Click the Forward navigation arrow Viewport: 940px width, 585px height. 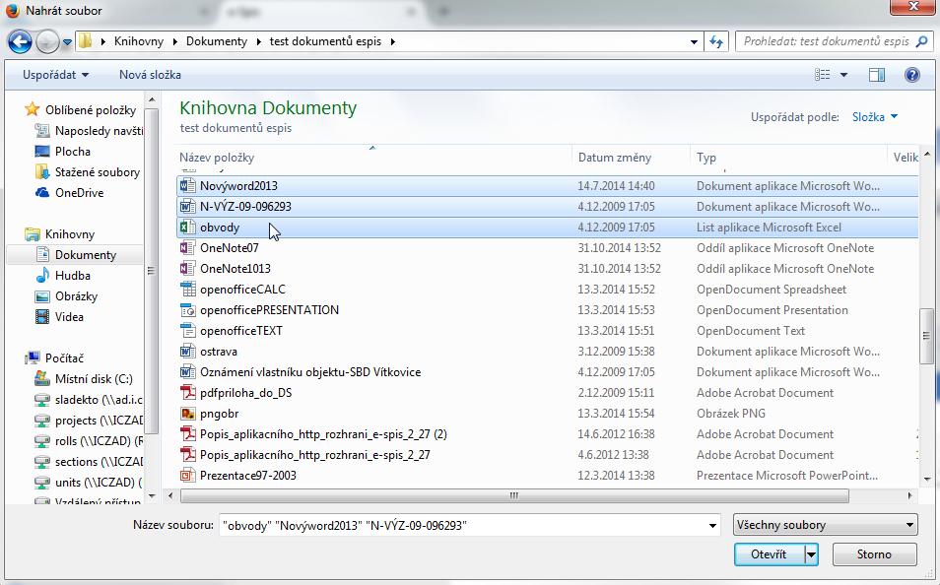(47, 41)
